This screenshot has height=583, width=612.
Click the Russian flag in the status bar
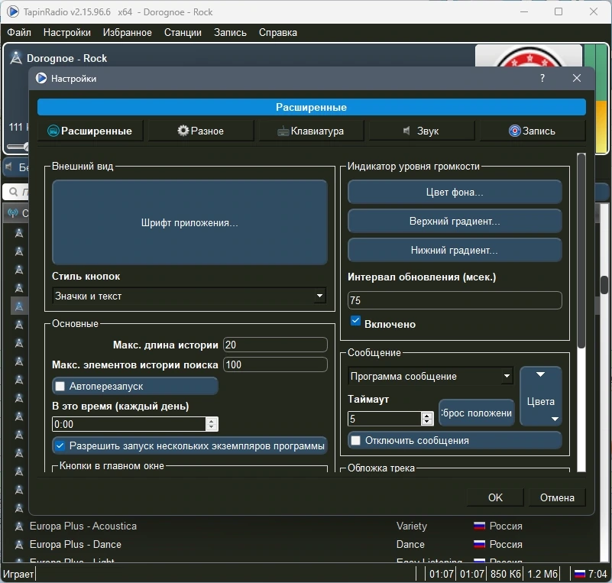tap(580, 574)
